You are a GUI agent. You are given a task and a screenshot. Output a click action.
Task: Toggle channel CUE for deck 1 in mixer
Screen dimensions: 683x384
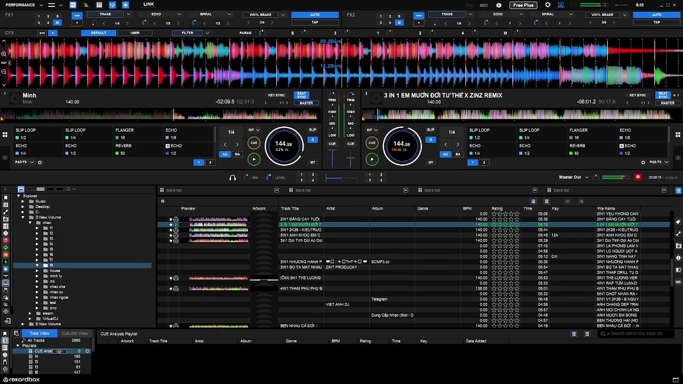pos(332,144)
